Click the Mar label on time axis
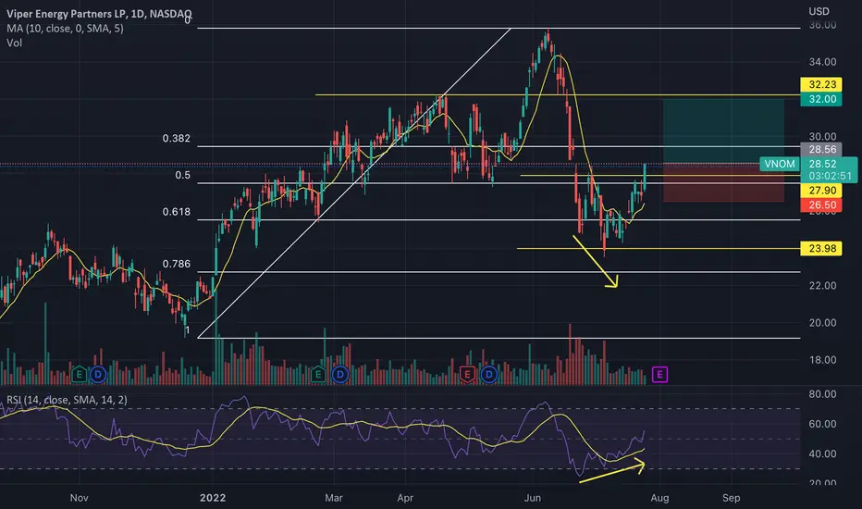The image size is (862, 509). pos(334,498)
